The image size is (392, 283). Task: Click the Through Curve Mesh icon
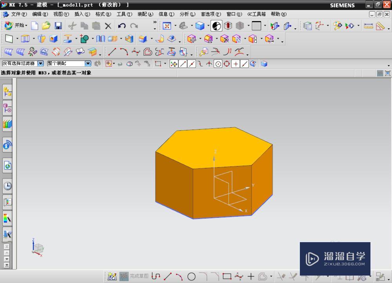point(20,52)
